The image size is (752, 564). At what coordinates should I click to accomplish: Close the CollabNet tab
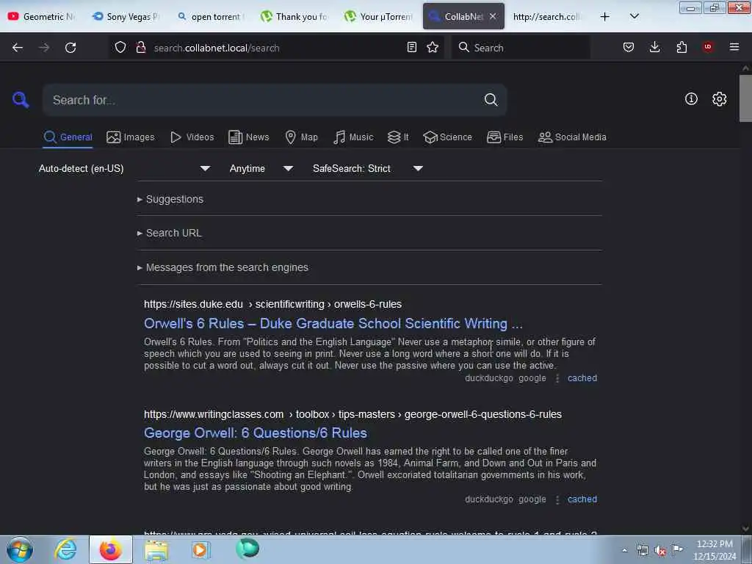(493, 16)
